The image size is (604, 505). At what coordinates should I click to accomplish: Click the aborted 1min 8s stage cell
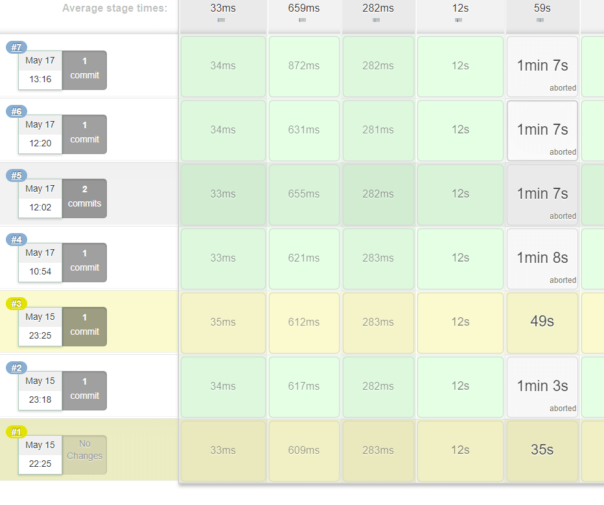(542, 258)
